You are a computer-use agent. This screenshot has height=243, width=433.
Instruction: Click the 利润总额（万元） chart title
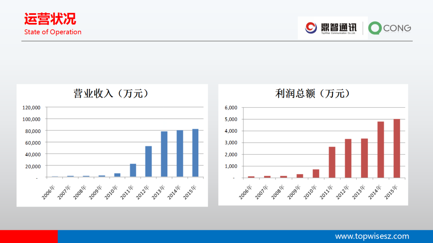[x=313, y=93]
